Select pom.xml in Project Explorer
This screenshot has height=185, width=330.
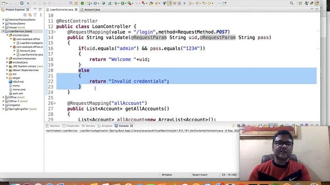(18, 94)
